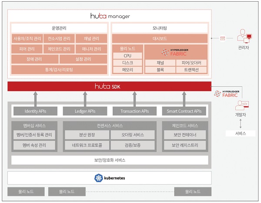The image size is (261, 203).
Task: Click the Kubernetes wheel logo
Action: pyautogui.click(x=99, y=178)
